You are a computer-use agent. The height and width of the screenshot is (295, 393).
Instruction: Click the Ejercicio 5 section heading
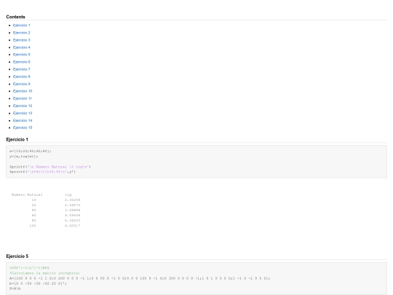coord(17,256)
